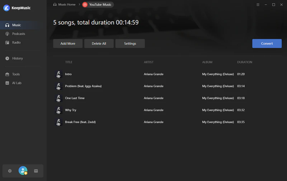Open the user profile avatar icon

point(23,171)
